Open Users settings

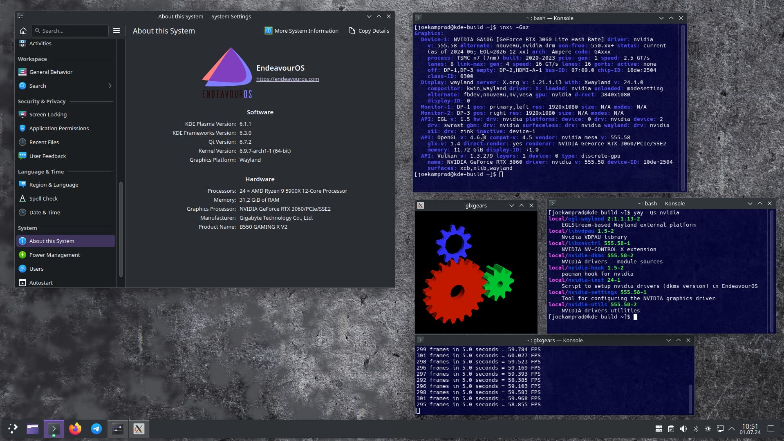[65, 269]
